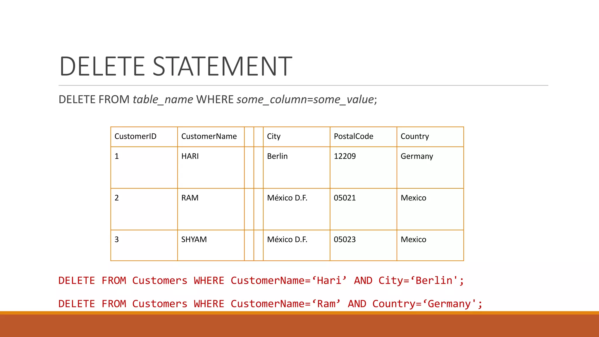
Task: Click the DELETE query for Ram
Action: [270, 304]
